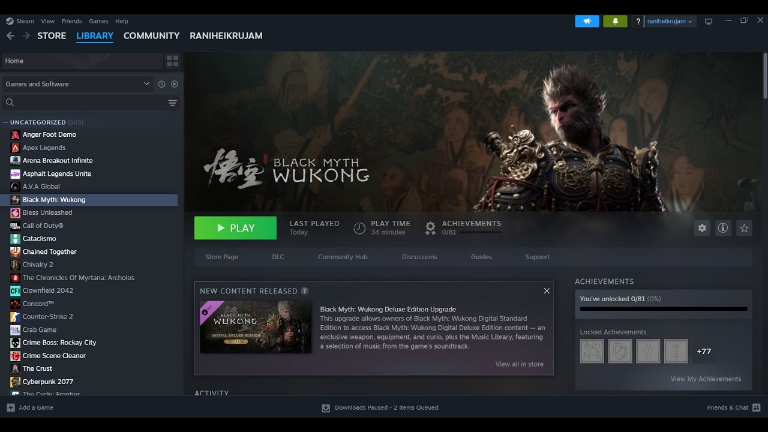Click the forward navigation arrow
768x432 pixels.
click(26, 36)
